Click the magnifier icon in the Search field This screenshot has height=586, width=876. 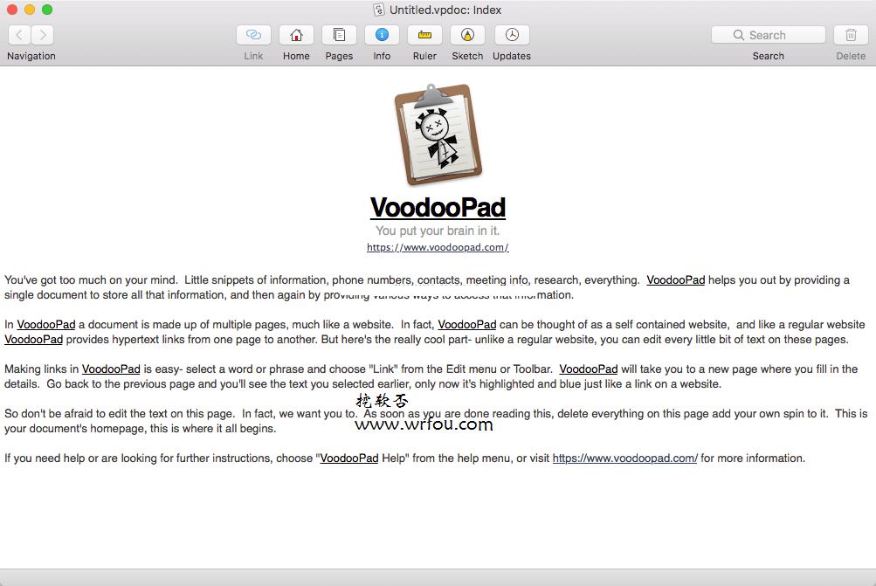pos(739,35)
